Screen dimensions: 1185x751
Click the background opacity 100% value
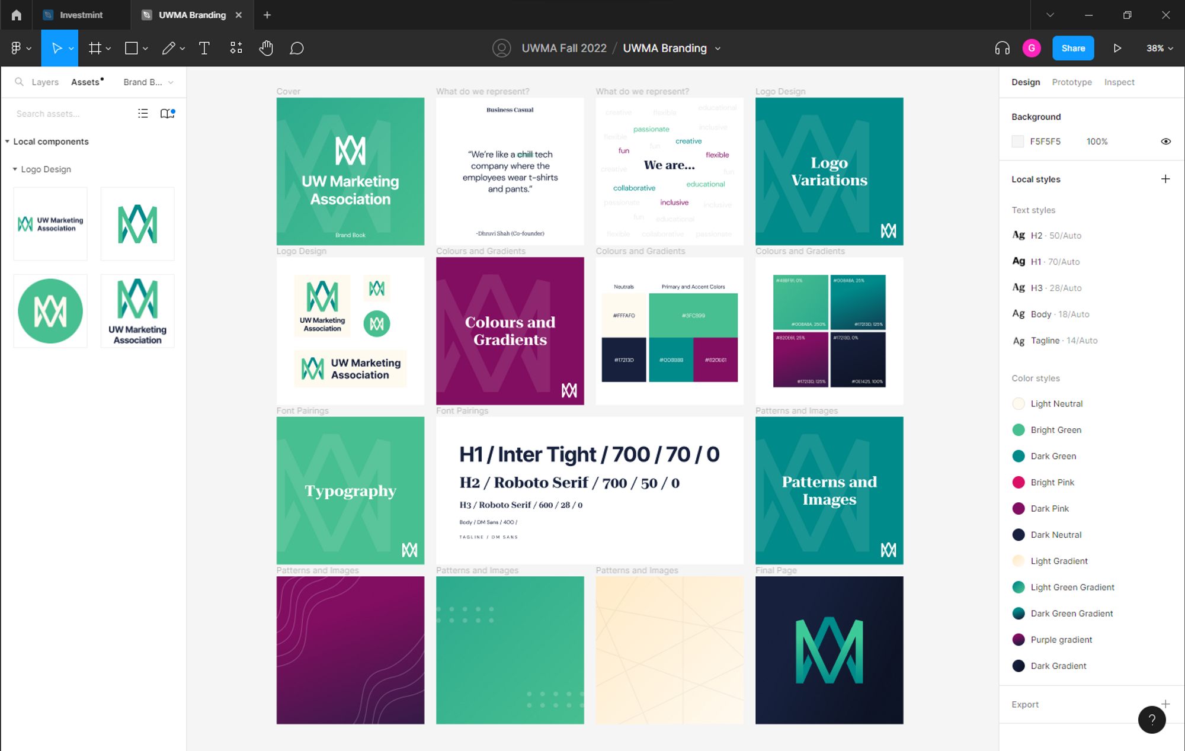click(x=1097, y=142)
